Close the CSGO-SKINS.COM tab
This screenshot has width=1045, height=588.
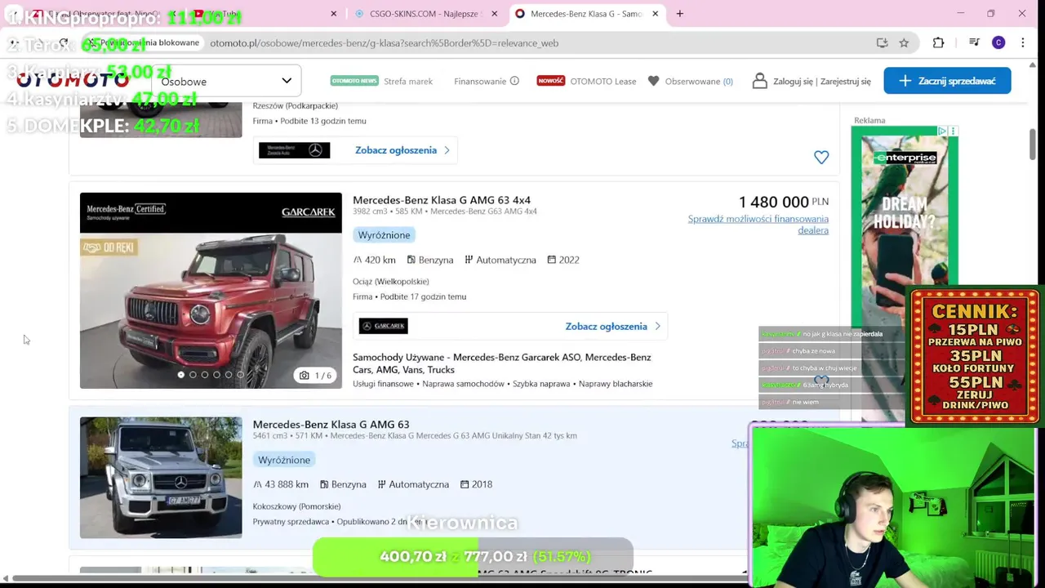(x=496, y=13)
